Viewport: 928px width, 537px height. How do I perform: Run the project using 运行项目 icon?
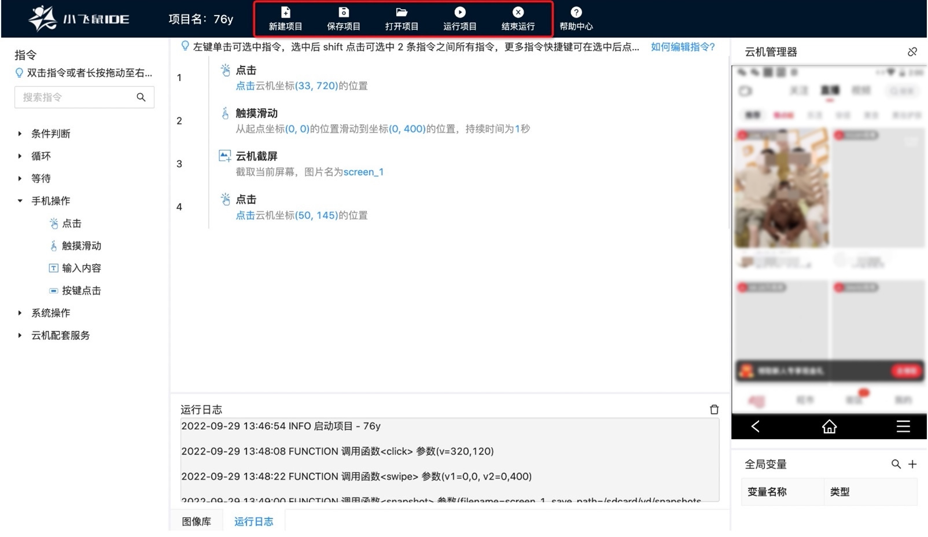point(459,18)
